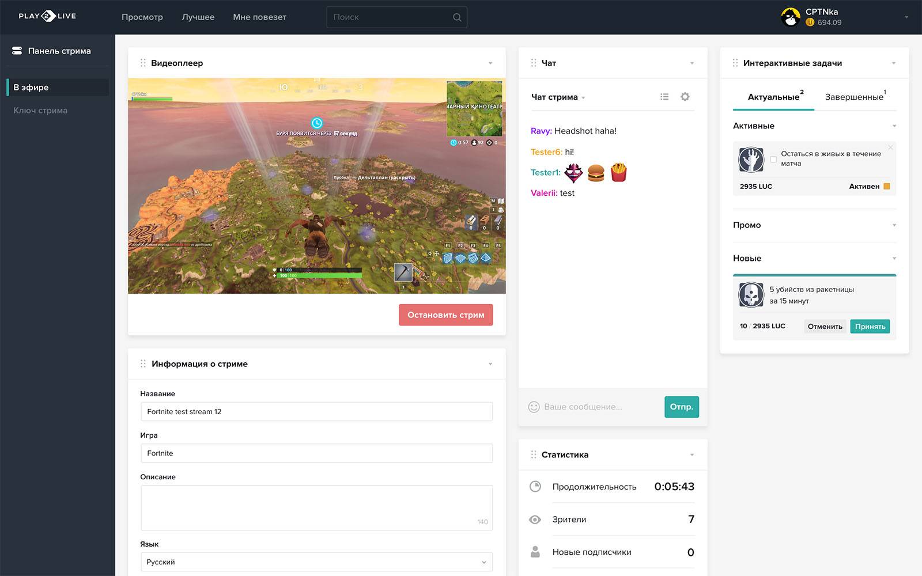This screenshot has width=922, height=576.
Task: Switch to the Актуальные tab
Action: coord(773,97)
